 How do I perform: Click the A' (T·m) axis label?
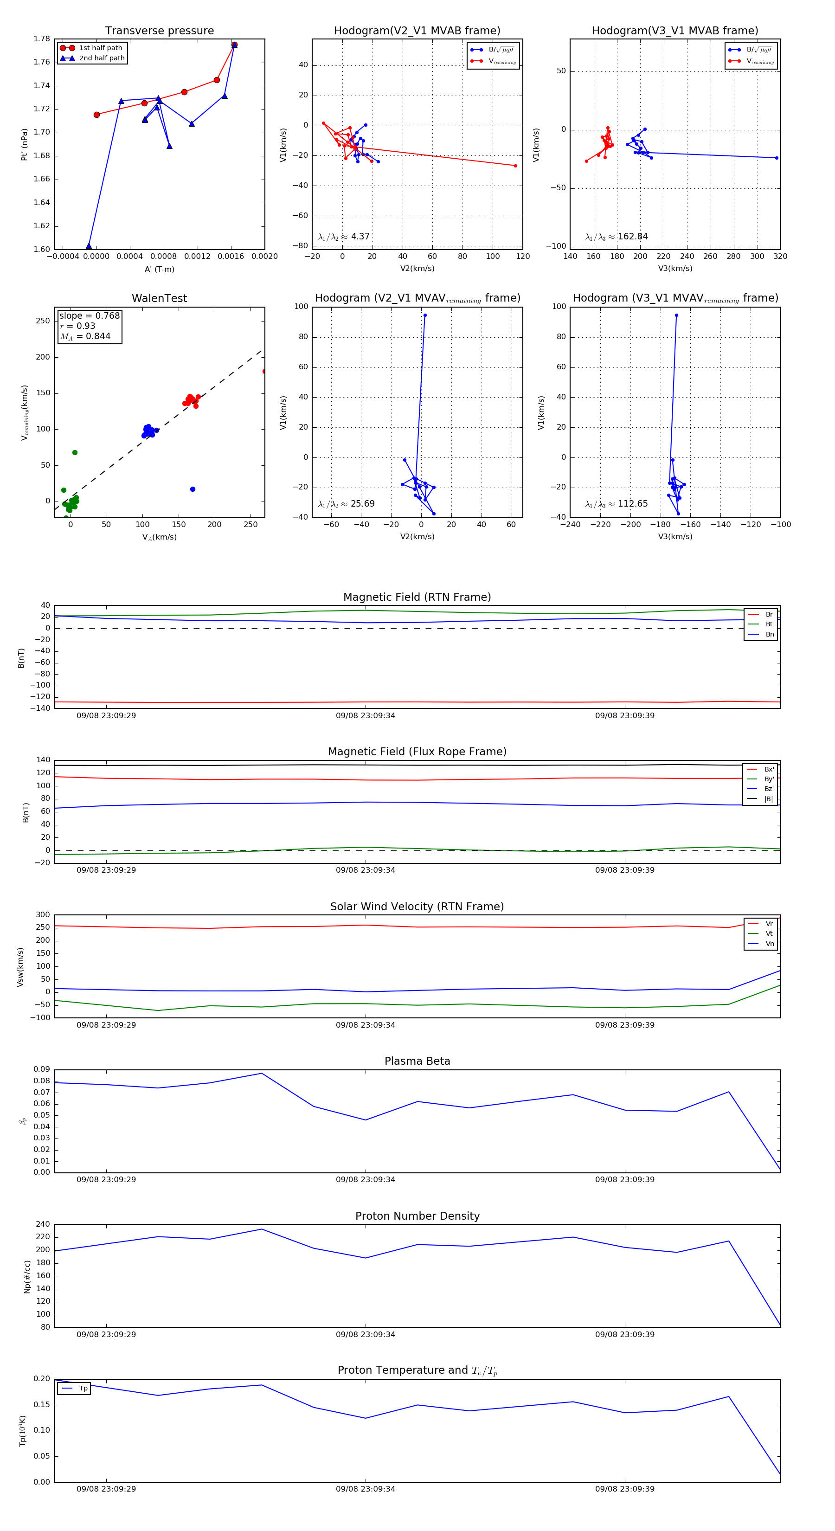159,269
